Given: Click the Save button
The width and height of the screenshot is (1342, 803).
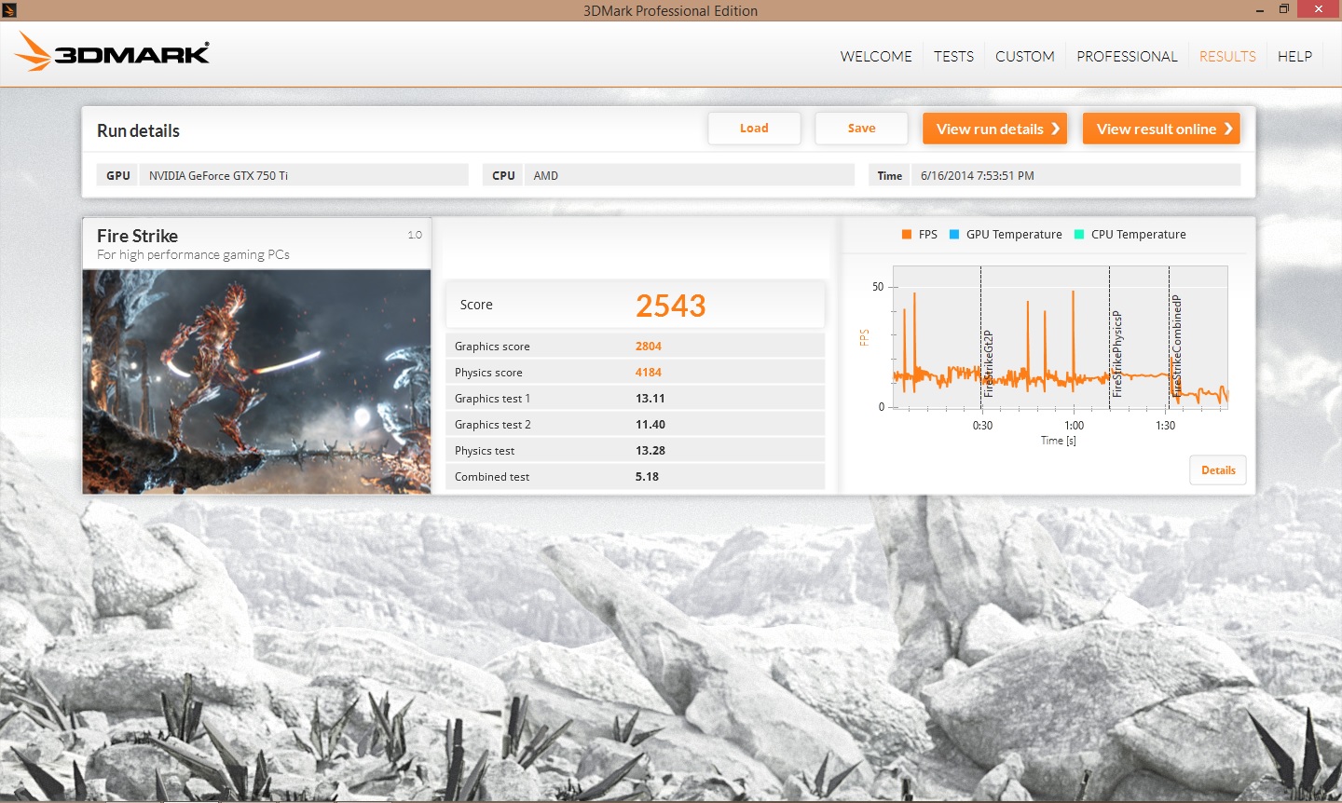Looking at the screenshot, I should (861, 129).
